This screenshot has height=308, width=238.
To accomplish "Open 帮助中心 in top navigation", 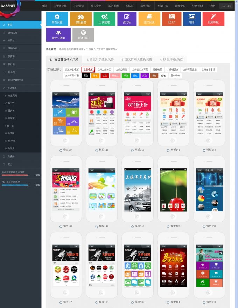I will click(163, 6).
